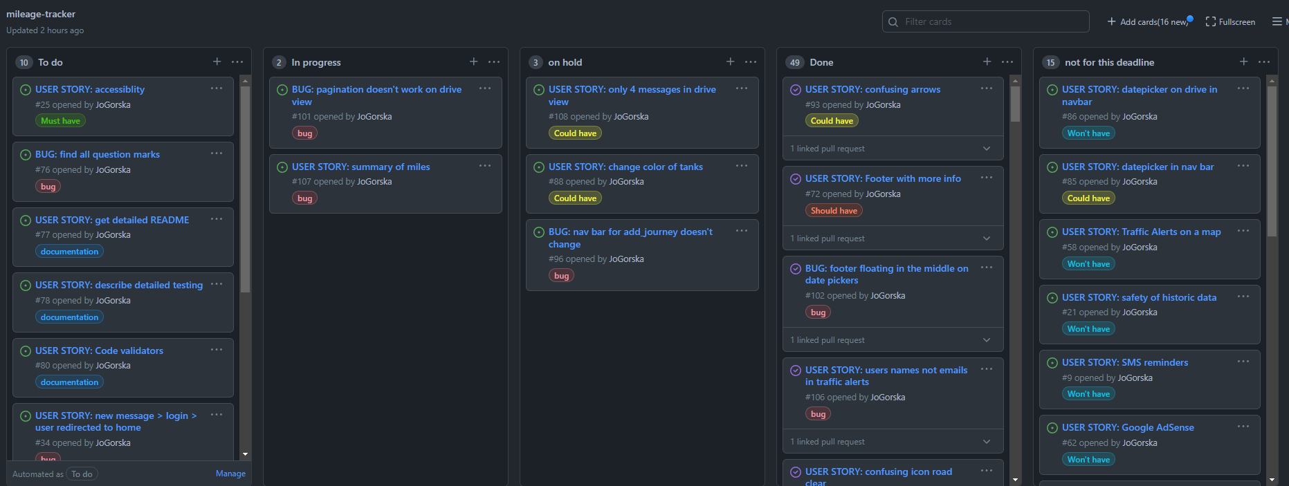Open card menu for get detailed README
Screen dimensions: 1289x486
tap(217, 219)
